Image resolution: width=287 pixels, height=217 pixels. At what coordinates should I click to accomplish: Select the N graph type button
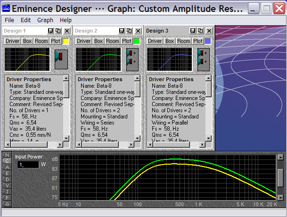point(7,155)
